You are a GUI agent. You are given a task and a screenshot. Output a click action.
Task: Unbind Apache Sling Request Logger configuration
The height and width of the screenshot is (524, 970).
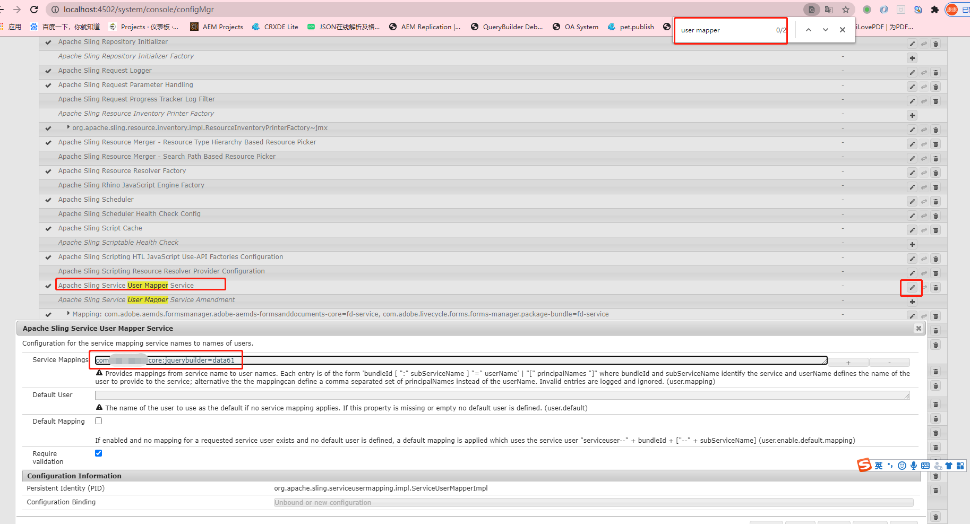tap(924, 73)
